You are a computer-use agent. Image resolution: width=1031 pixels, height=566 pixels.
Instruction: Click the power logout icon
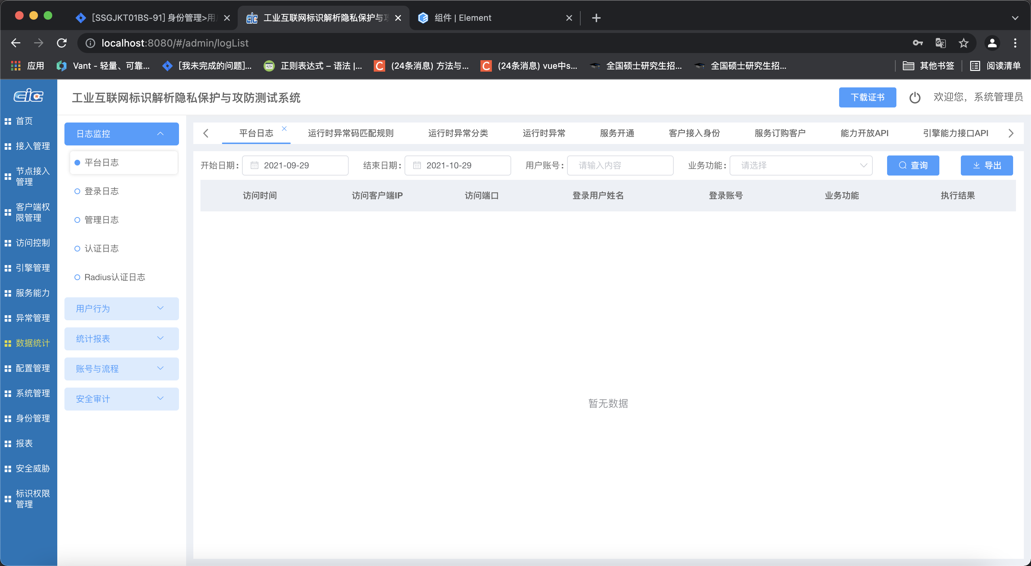[915, 97]
